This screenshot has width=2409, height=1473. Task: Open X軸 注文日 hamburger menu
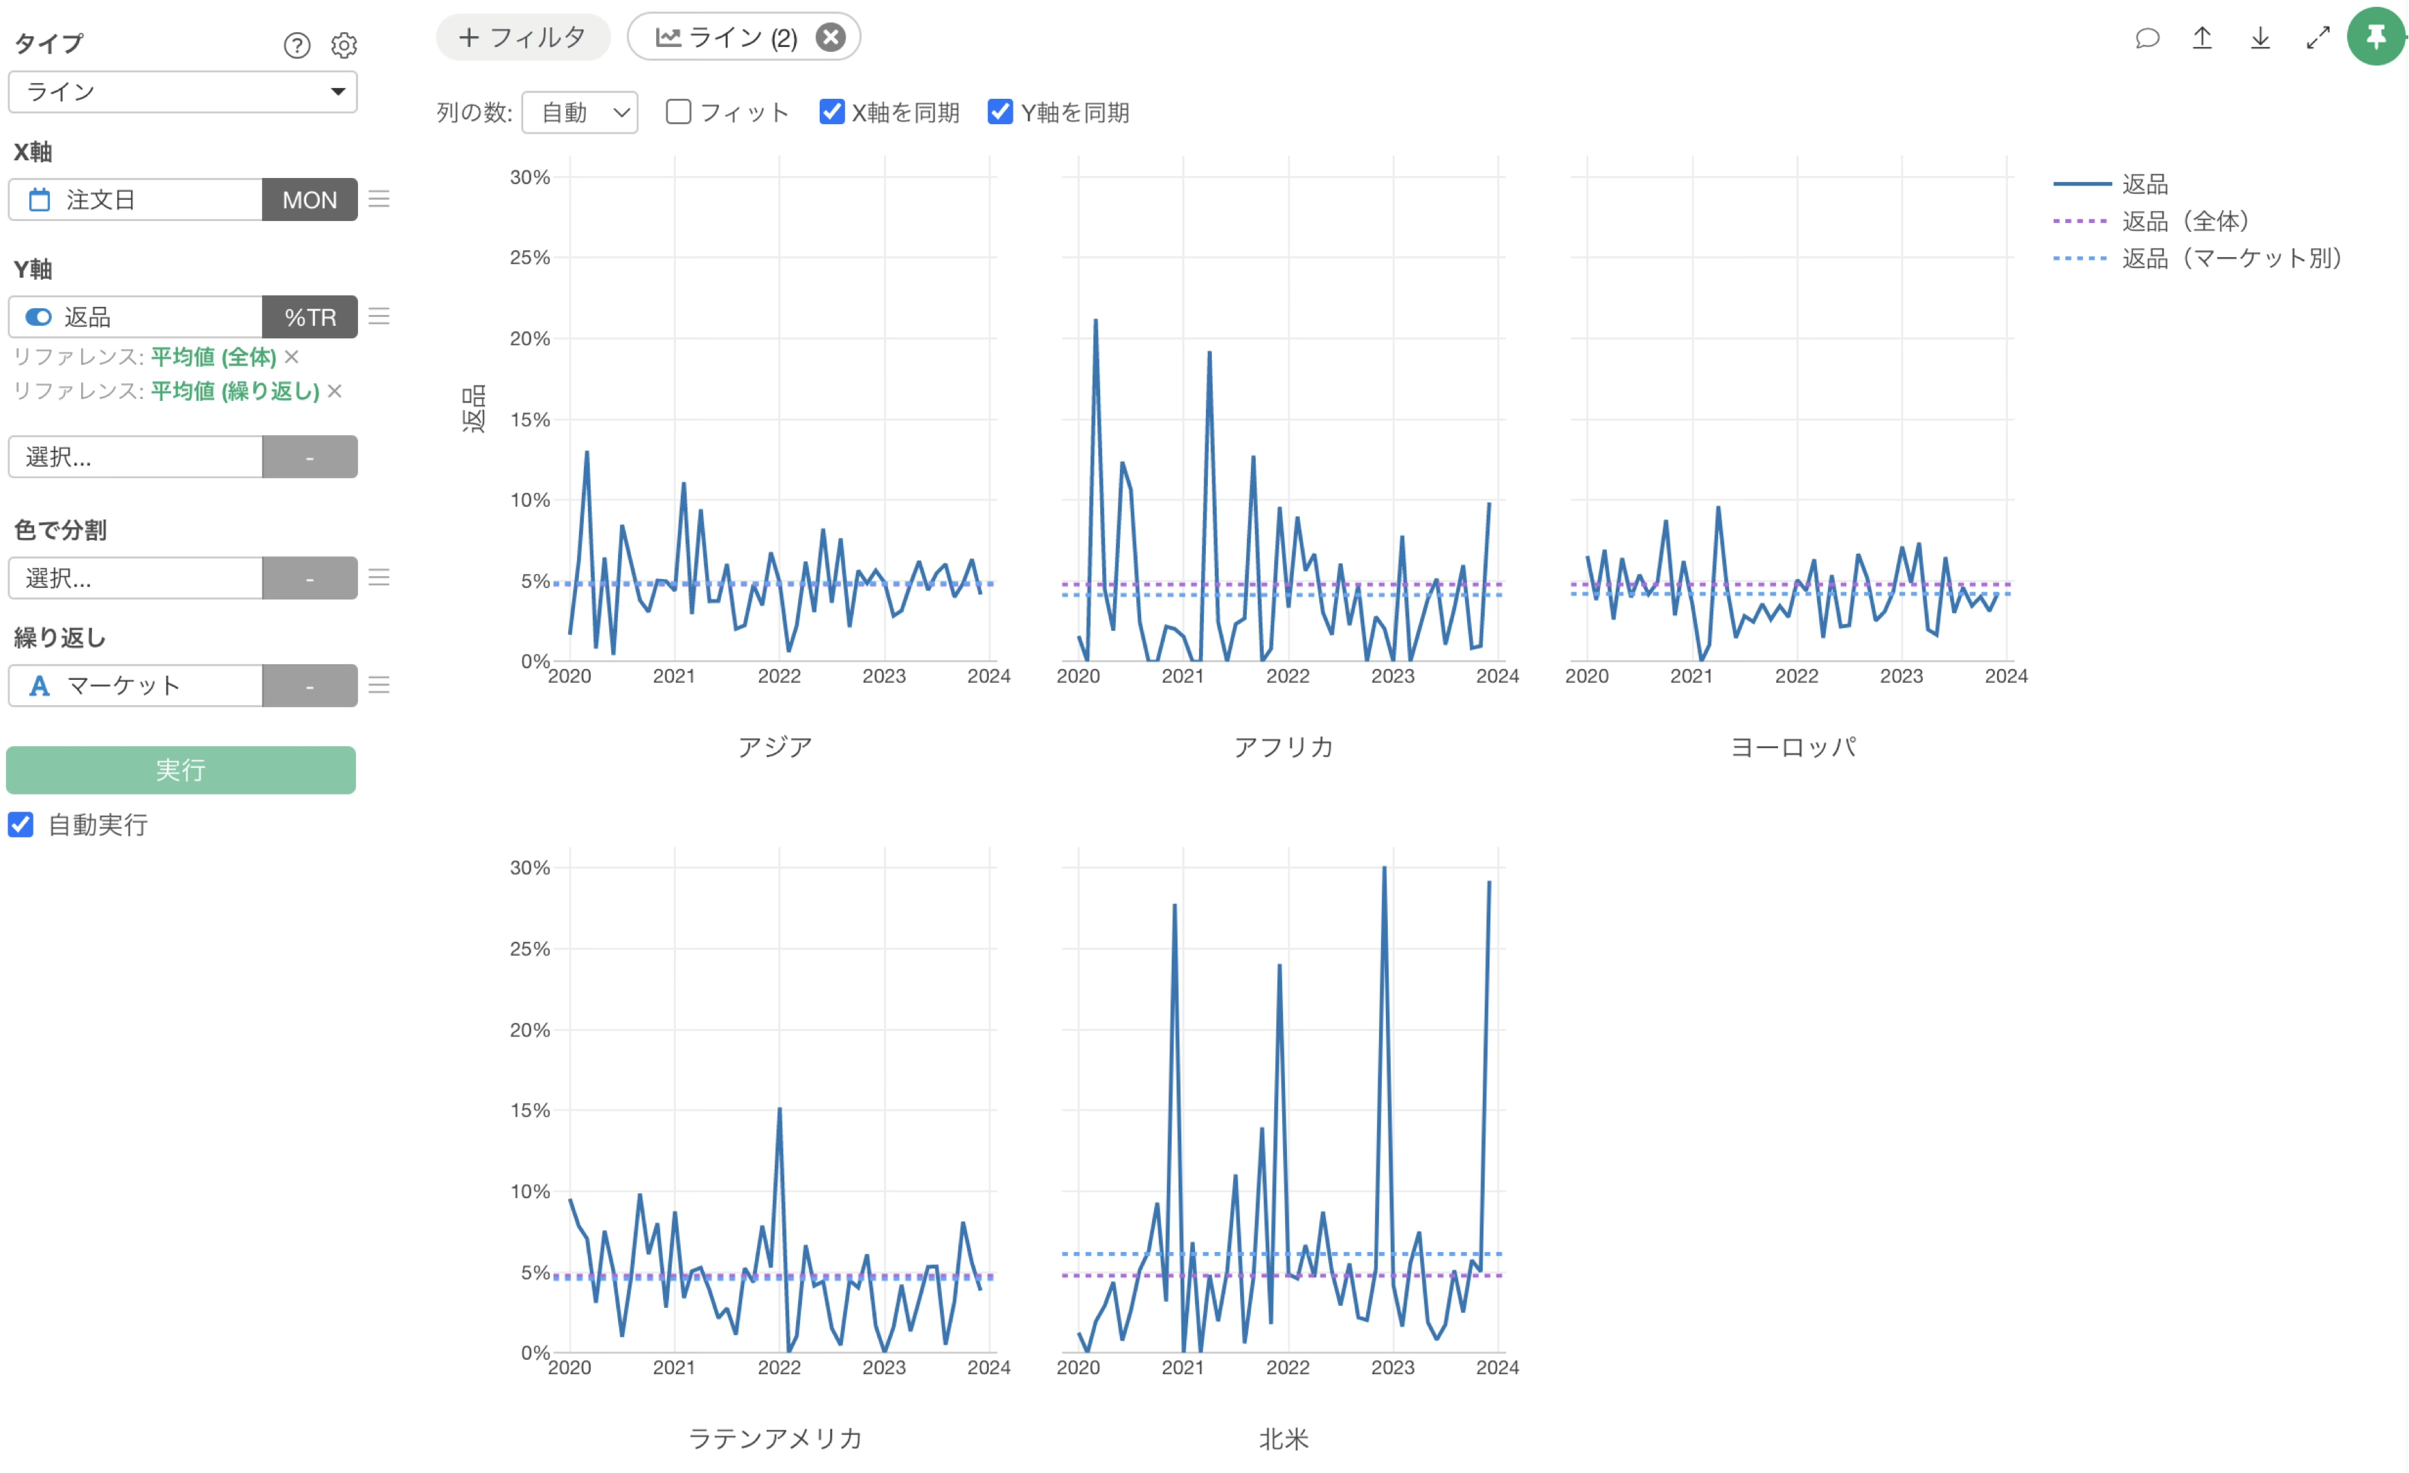[379, 199]
